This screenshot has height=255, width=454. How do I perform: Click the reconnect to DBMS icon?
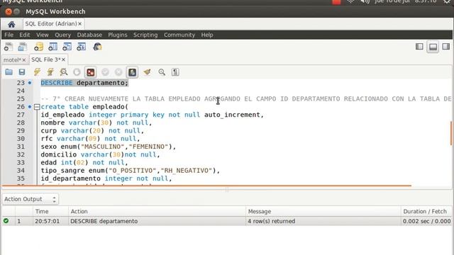coord(97,47)
